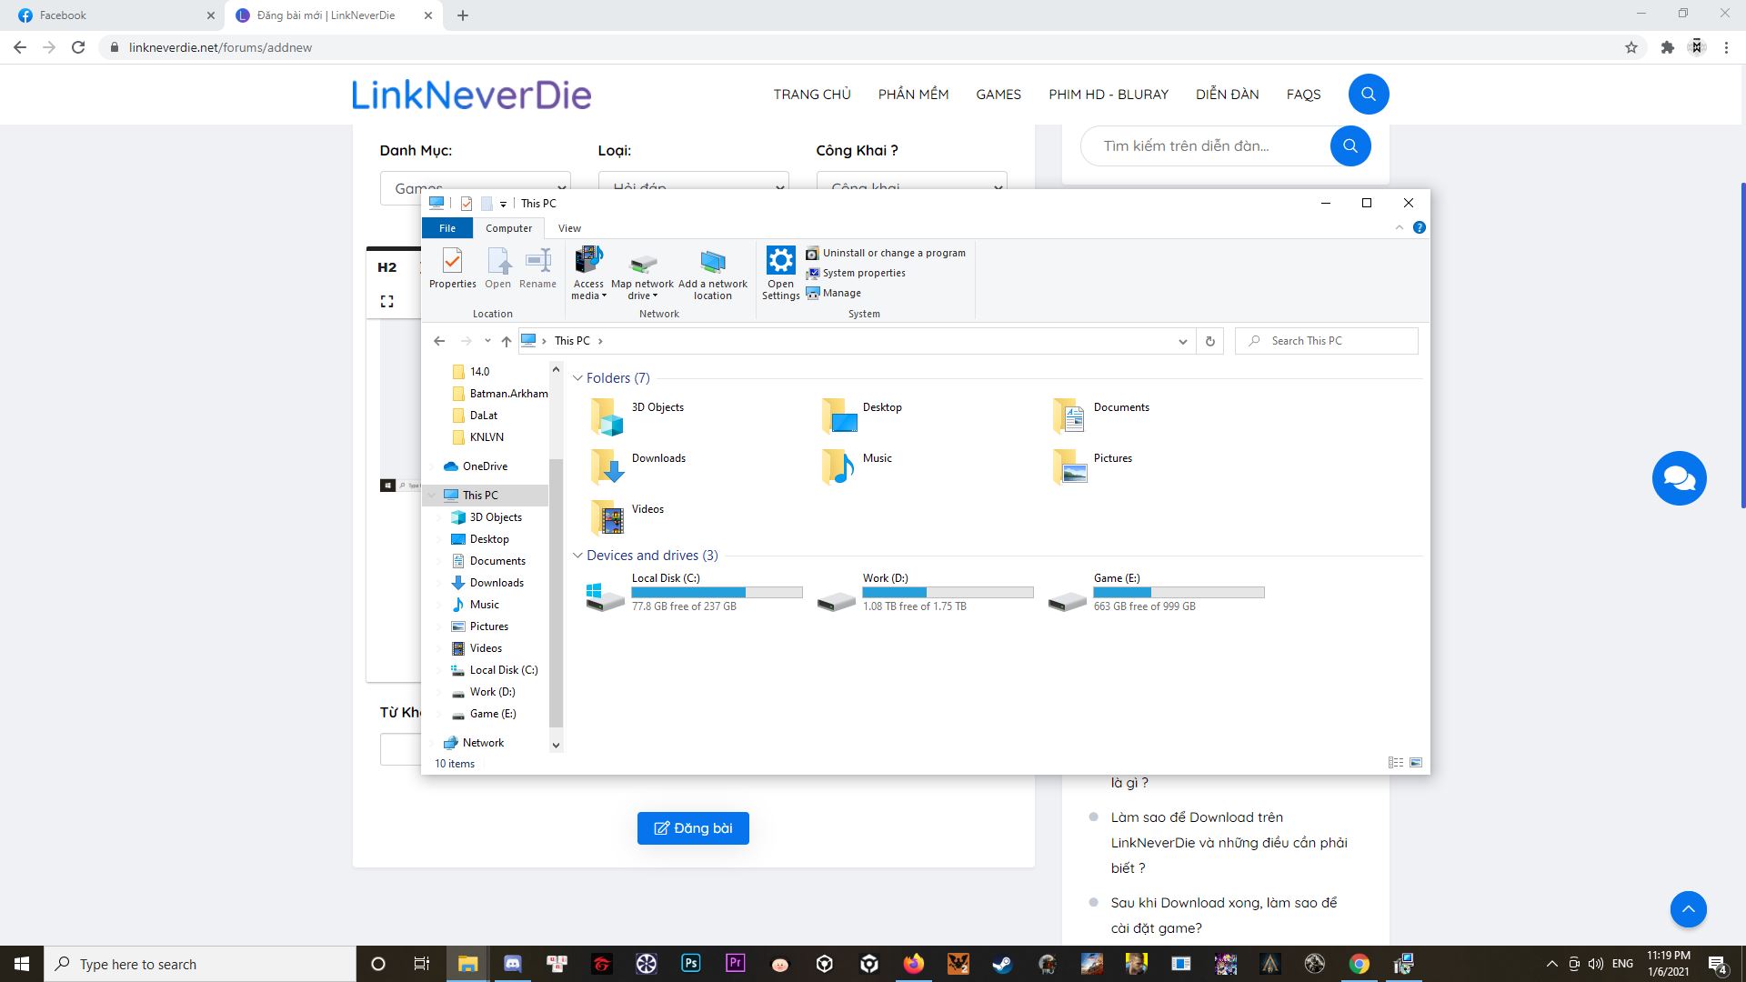The image size is (1746, 982).
Task: Click Local Disk (C:) usage bar
Action: (717, 593)
